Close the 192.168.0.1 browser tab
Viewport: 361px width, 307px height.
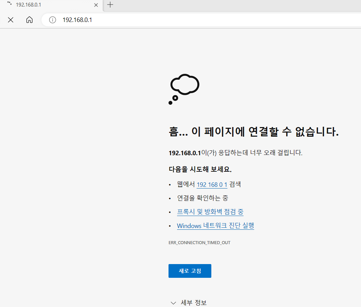pos(96,5)
